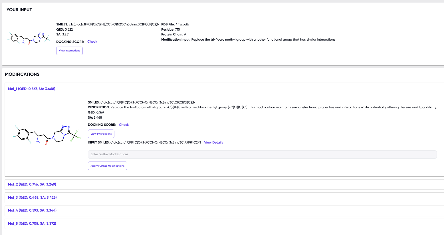The width and height of the screenshot is (444, 235).
Task: Expand Mol_3 (QED: 0.465) section
Action: coord(32,198)
